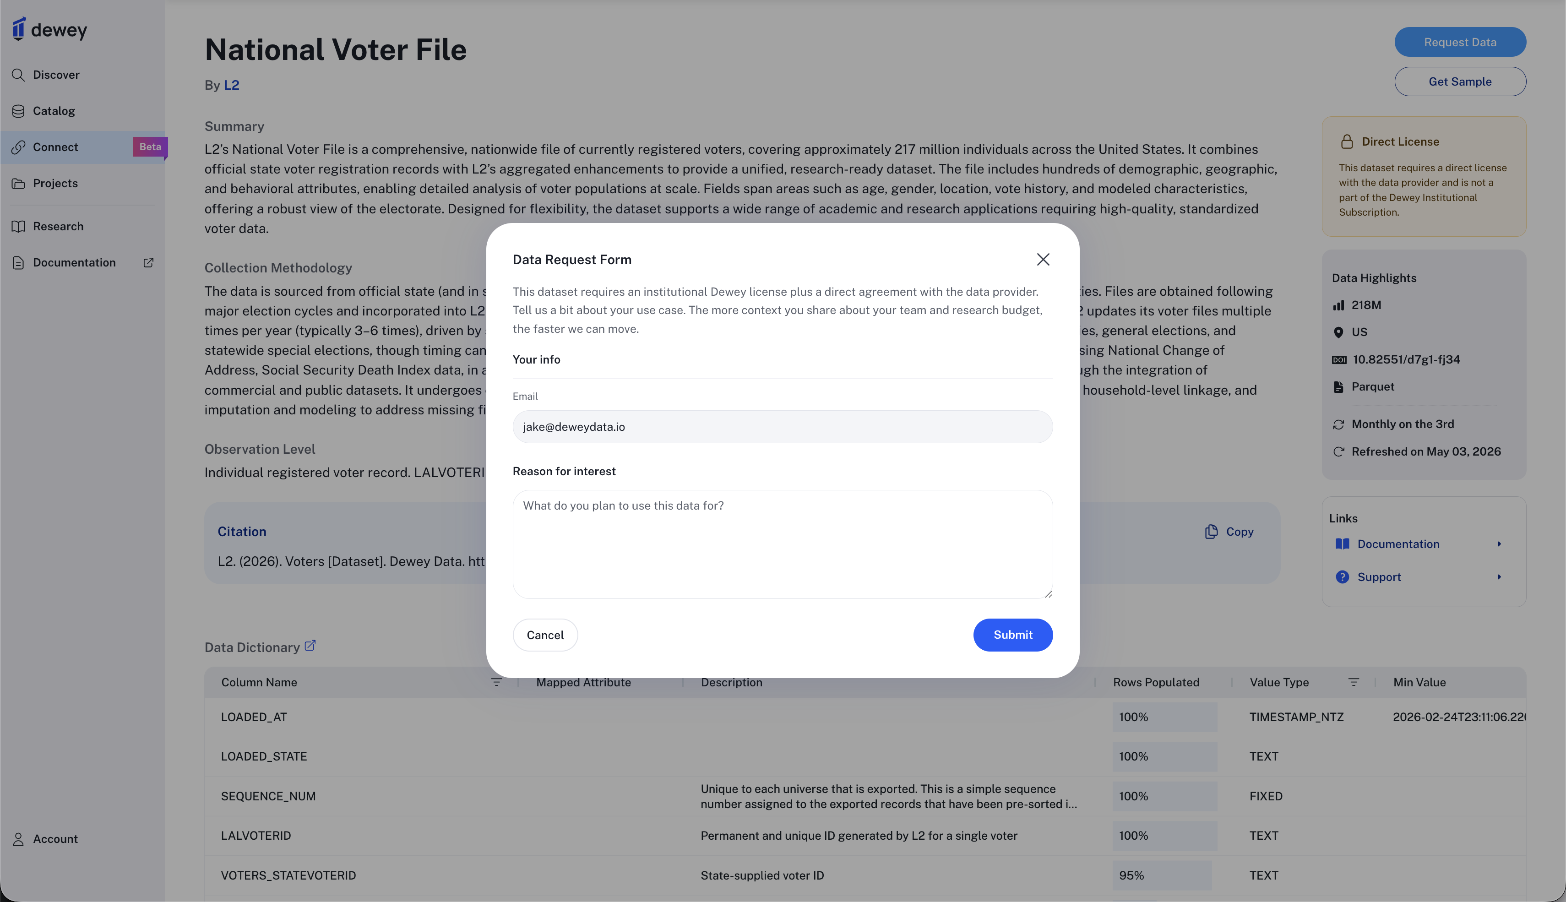Close the Data Request Form dialog
Image resolution: width=1566 pixels, height=902 pixels.
point(1043,260)
